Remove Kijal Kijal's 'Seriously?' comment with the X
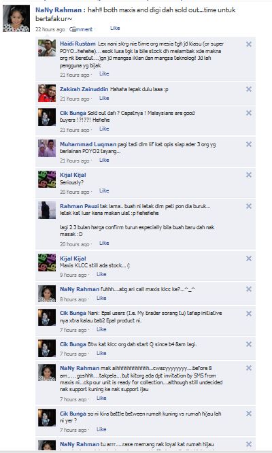Image resolution: width=272 pixels, height=453 pixels. (x=249, y=175)
